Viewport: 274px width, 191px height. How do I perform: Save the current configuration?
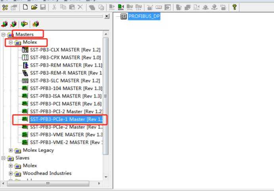pos(43,7)
